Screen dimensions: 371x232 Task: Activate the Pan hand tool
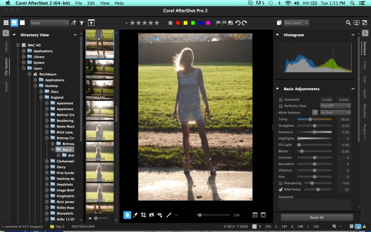pos(127,215)
